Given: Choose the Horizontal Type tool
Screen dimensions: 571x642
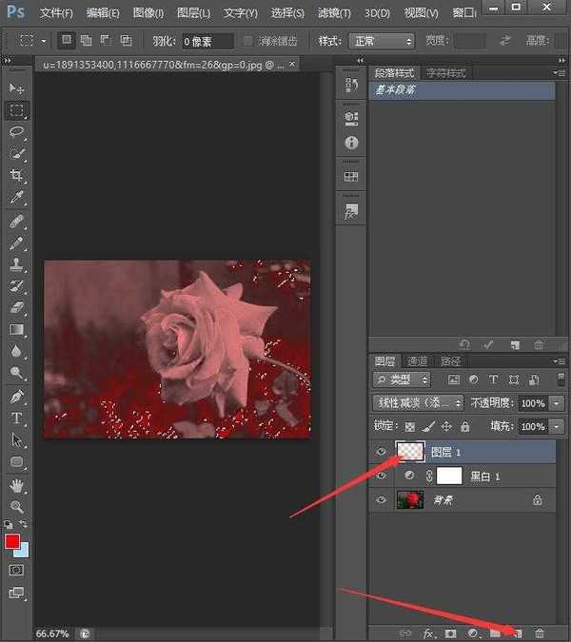Looking at the screenshot, I should 17,418.
